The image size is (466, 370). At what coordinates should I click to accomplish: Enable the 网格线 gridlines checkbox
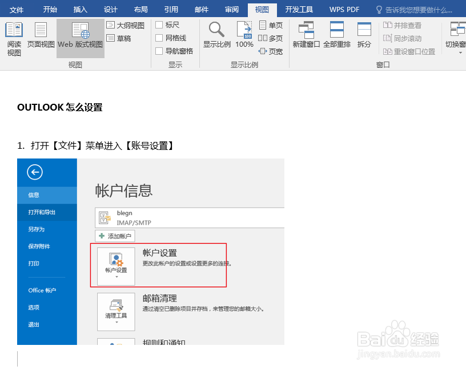(159, 38)
